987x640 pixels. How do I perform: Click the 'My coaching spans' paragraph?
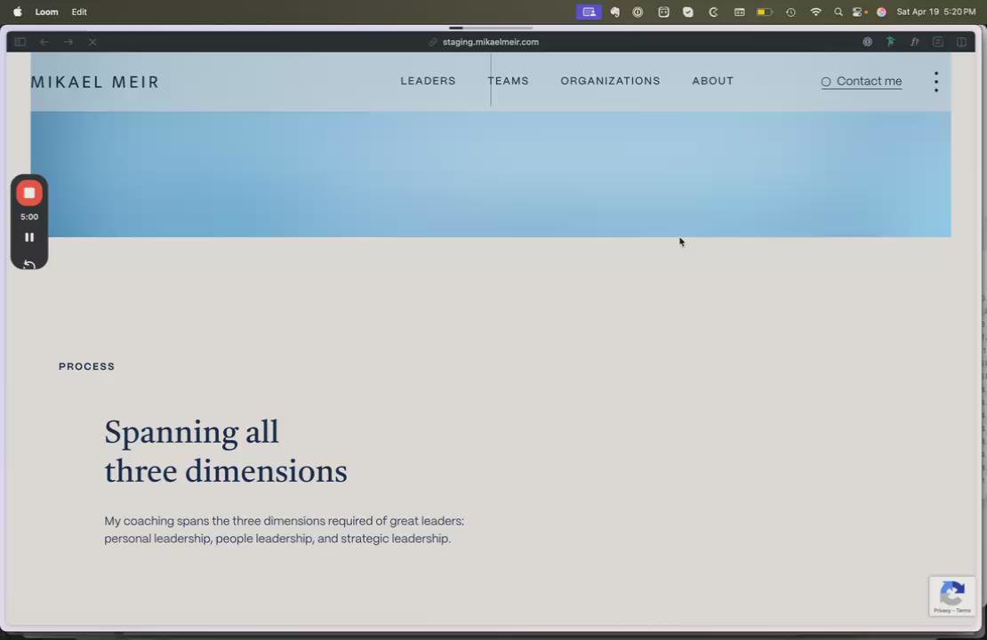pyautogui.click(x=284, y=529)
